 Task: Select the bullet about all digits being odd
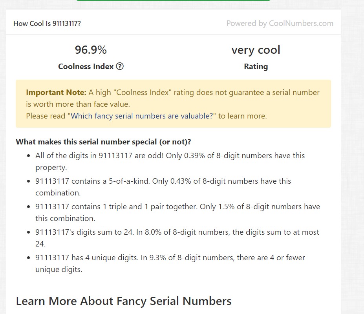tap(170, 156)
